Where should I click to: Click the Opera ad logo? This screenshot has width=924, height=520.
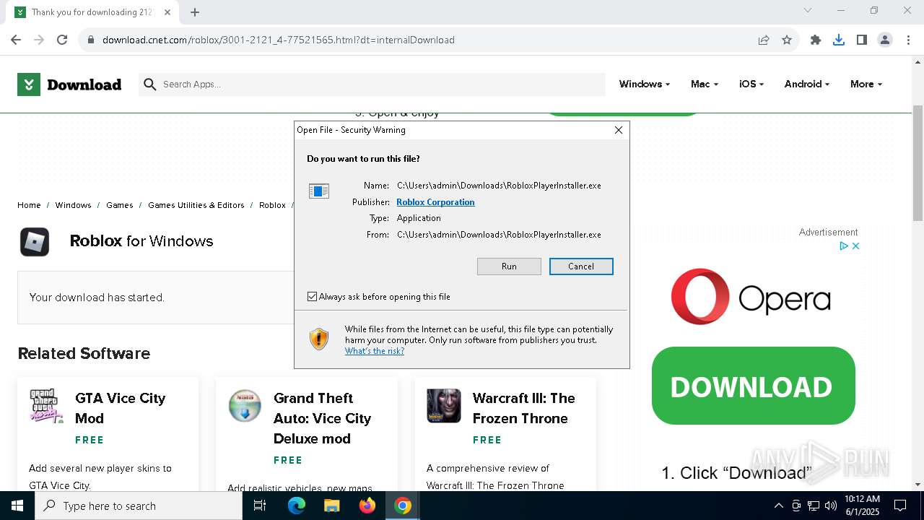click(x=751, y=297)
